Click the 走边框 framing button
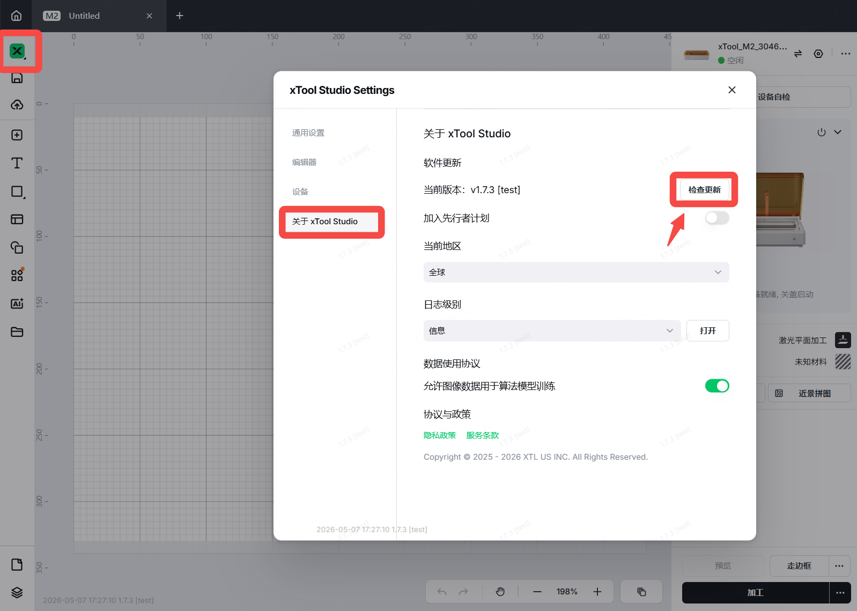Screen dimensions: 857x611 click(x=799, y=566)
